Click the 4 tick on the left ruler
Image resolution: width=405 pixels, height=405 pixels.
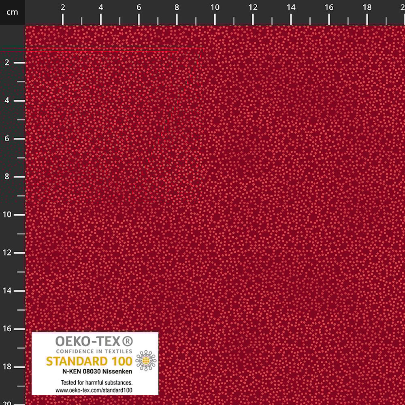click(6, 100)
